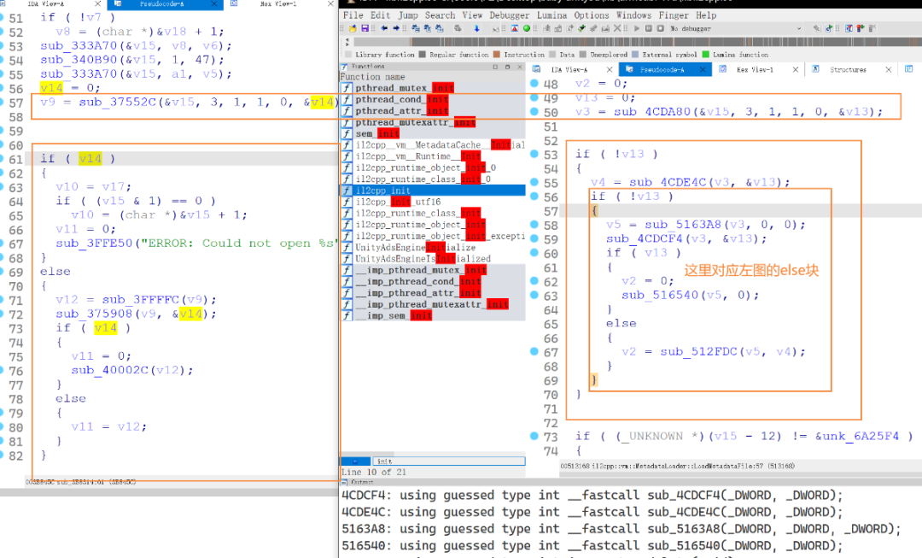Open the No debugger dropdown

click(735, 28)
